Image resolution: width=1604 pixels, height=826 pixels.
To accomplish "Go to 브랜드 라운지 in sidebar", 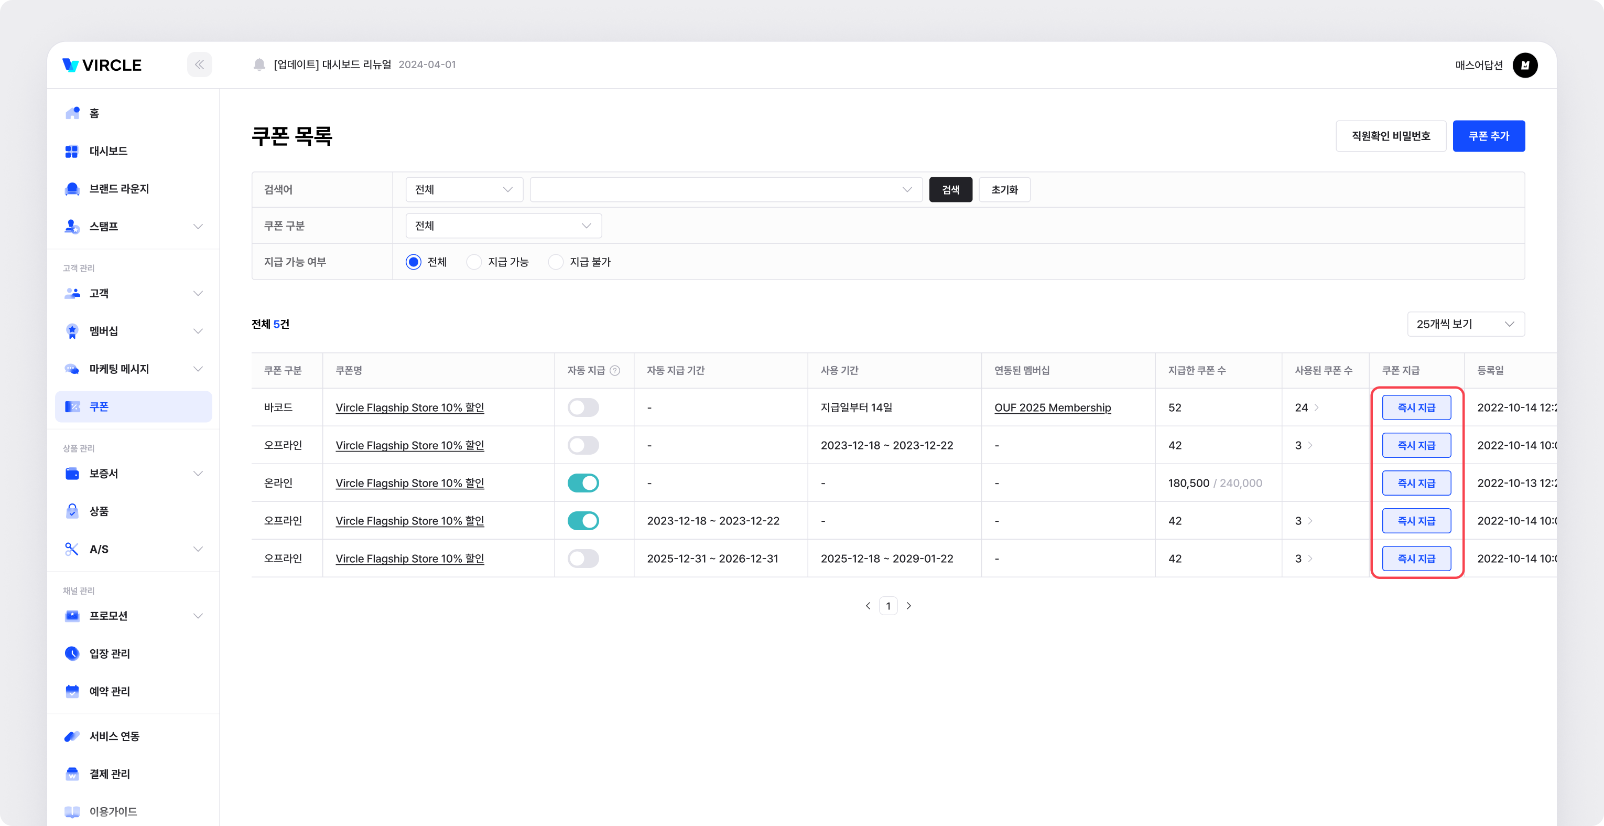I will pos(118,189).
